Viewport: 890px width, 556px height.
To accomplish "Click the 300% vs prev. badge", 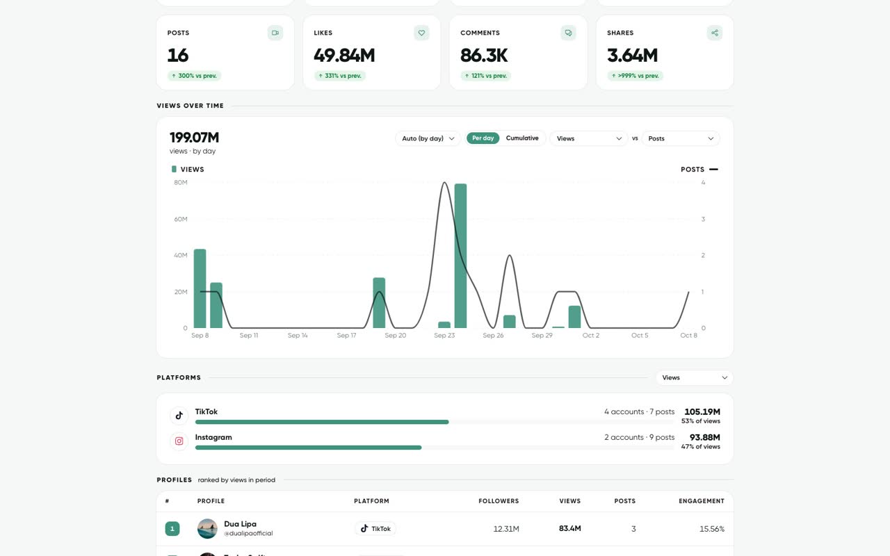I will [195, 76].
